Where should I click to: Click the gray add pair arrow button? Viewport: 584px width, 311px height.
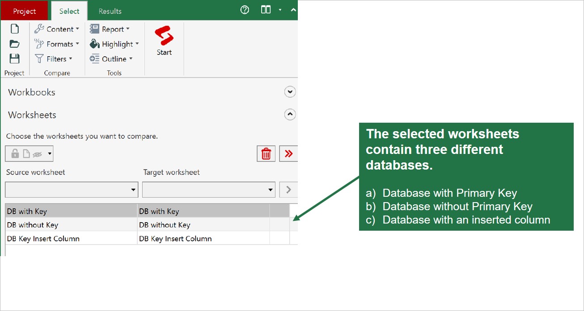pos(288,190)
